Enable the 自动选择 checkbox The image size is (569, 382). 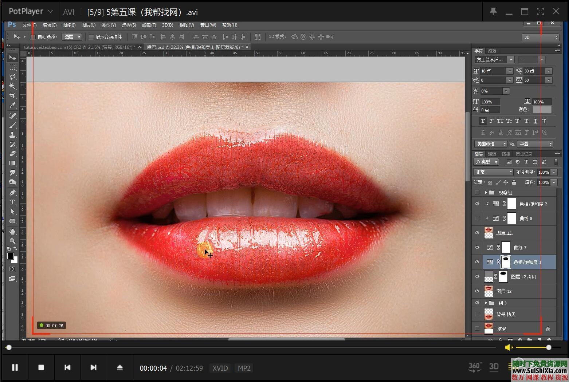coord(33,37)
